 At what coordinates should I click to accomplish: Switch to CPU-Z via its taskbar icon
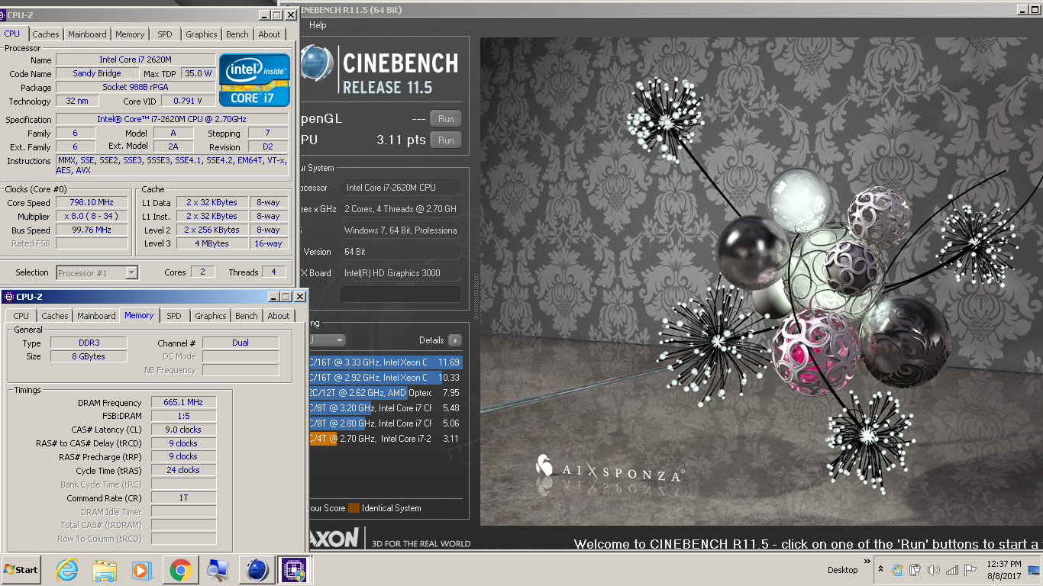coord(294,570)
